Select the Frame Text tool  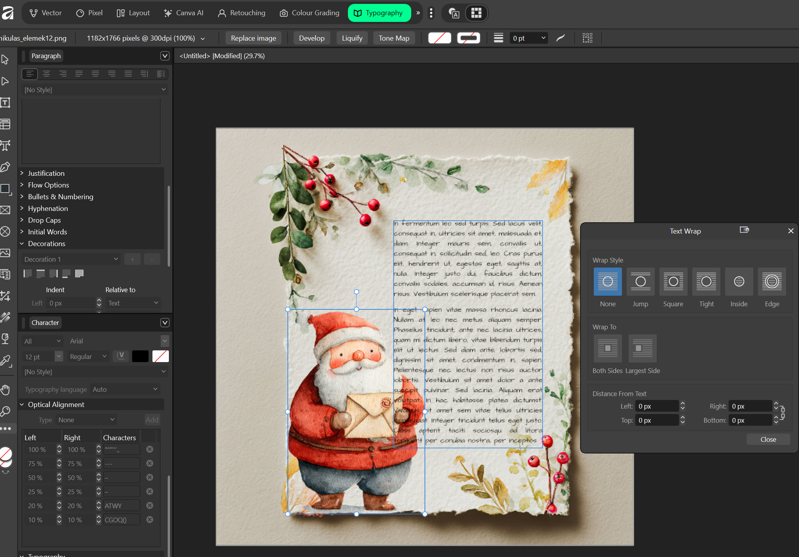pyautogui.click(x=5, y=103)
